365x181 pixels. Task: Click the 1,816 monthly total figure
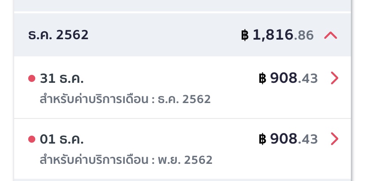click(x=273, y=35)
